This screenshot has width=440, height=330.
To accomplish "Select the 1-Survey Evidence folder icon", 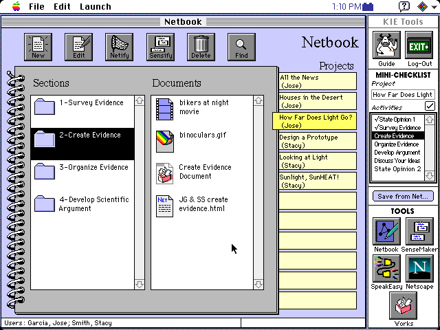I will (x=44, y=107).
